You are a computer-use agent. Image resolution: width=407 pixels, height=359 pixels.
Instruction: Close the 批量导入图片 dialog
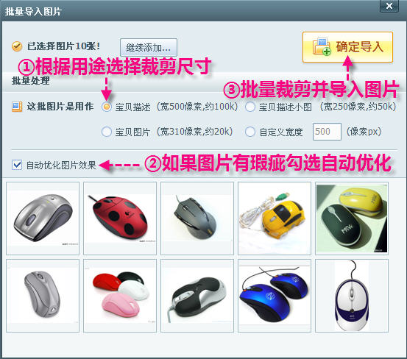coord(389,6)
